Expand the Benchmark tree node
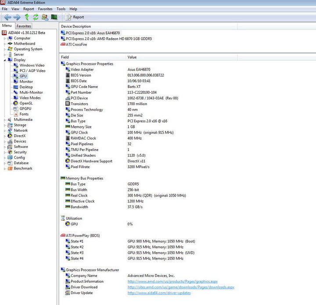Image resolution: width=316 pixels, height=305 pixels. 5,168
